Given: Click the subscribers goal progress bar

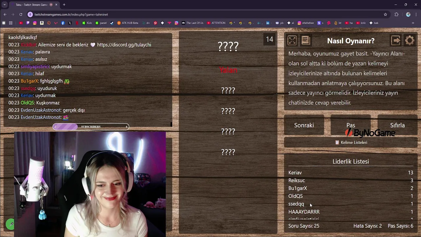Looking at the screenshot, I should coord(91,127).
